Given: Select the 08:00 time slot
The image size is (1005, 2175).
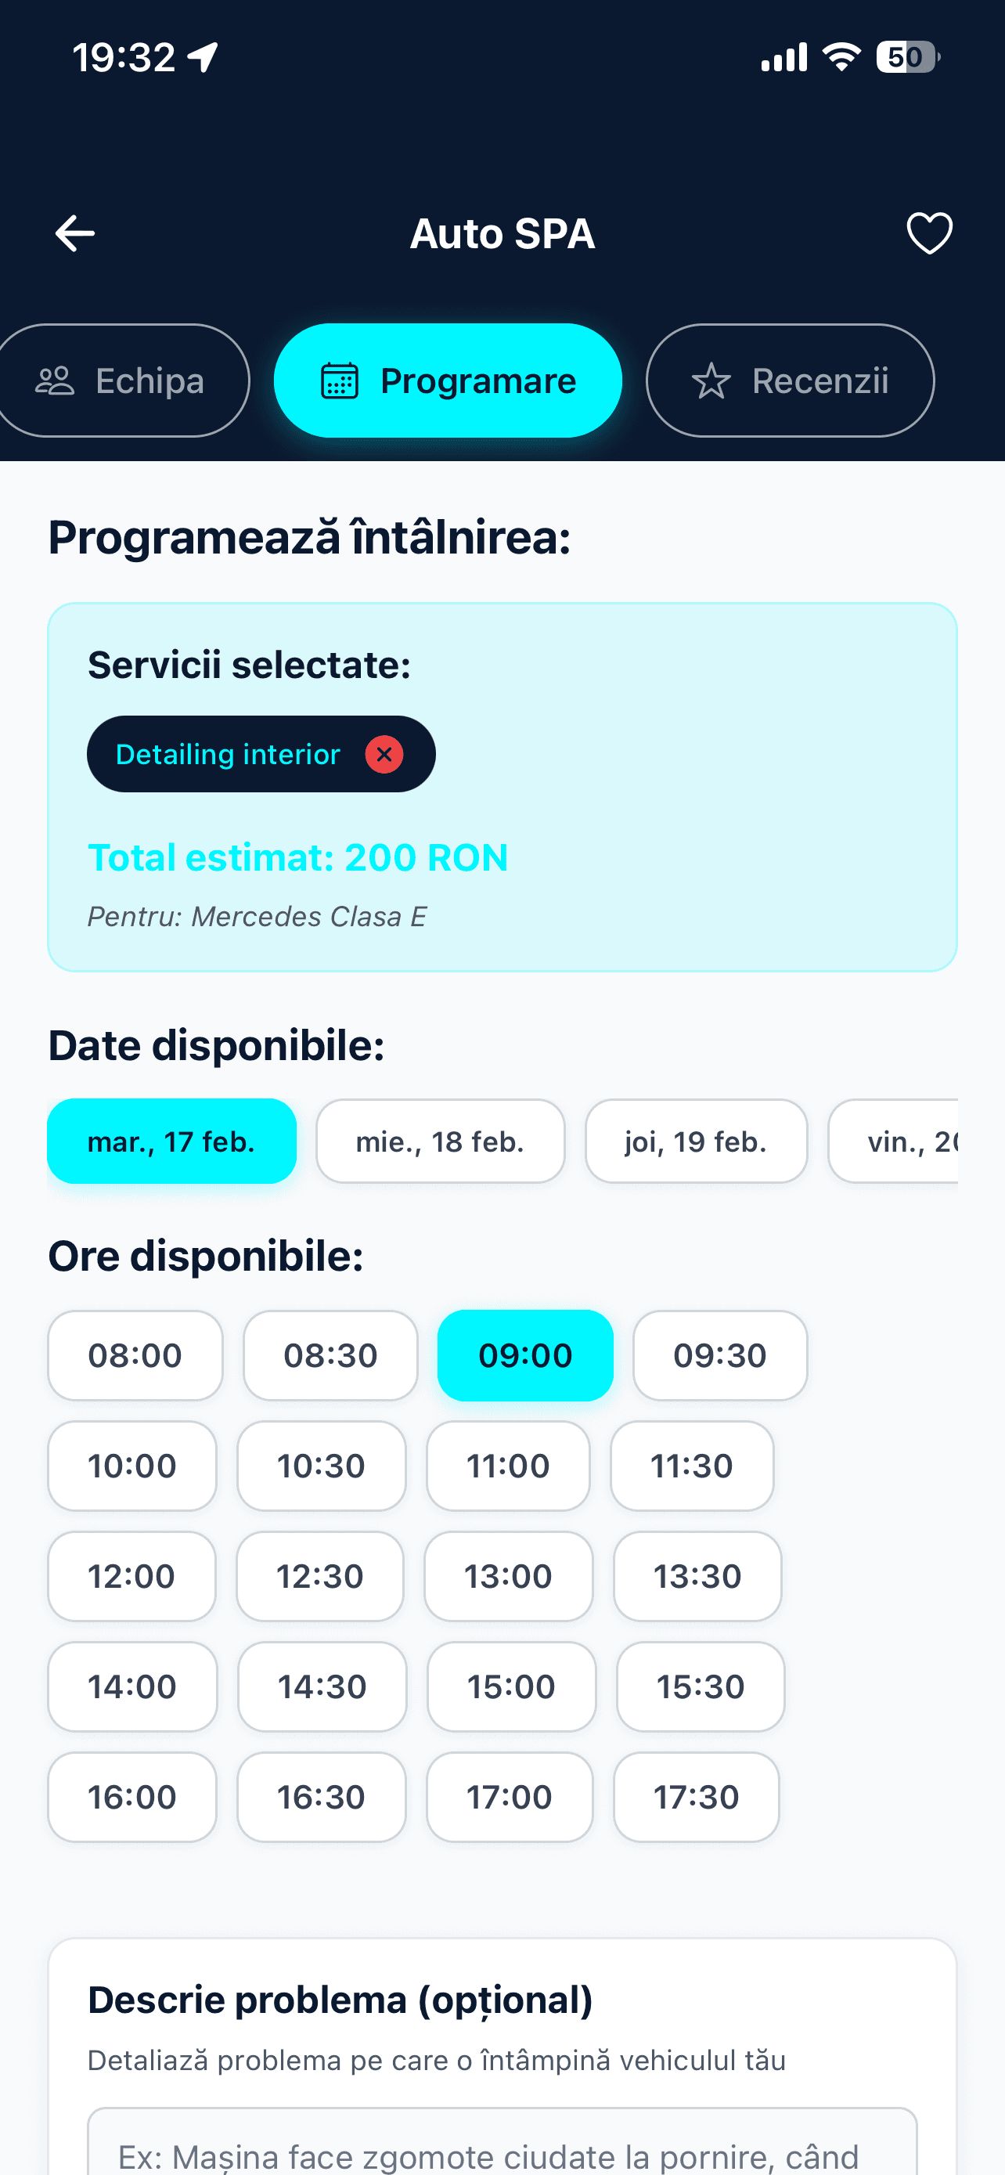Looking at the screenshot, I should tap(135, 1355).
